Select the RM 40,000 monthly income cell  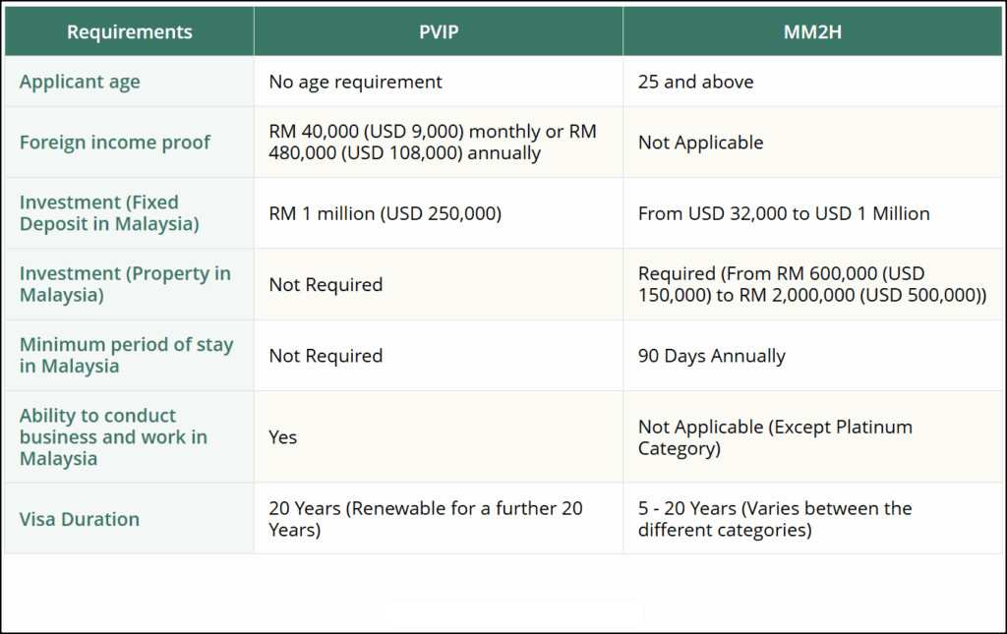click(x=439, y=142)
